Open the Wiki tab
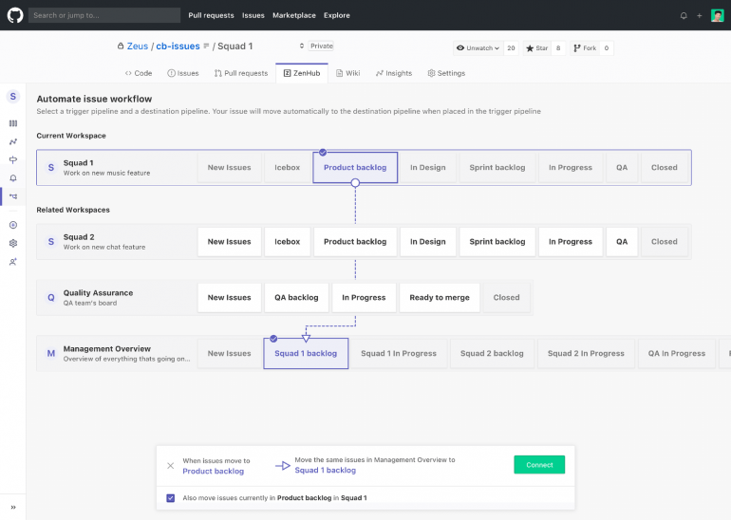 pyautogui.click(x=348, y=73)
